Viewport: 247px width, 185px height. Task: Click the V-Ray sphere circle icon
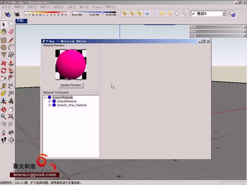177,14
